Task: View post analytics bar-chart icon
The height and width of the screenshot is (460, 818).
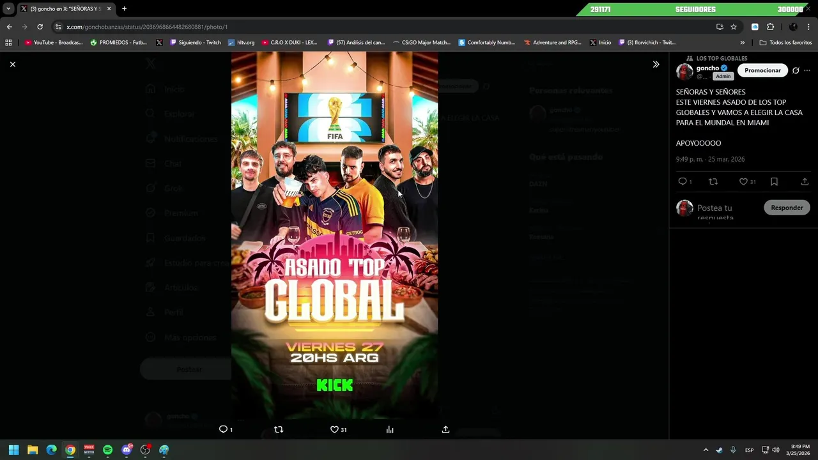Action: (x=390, y=429)
